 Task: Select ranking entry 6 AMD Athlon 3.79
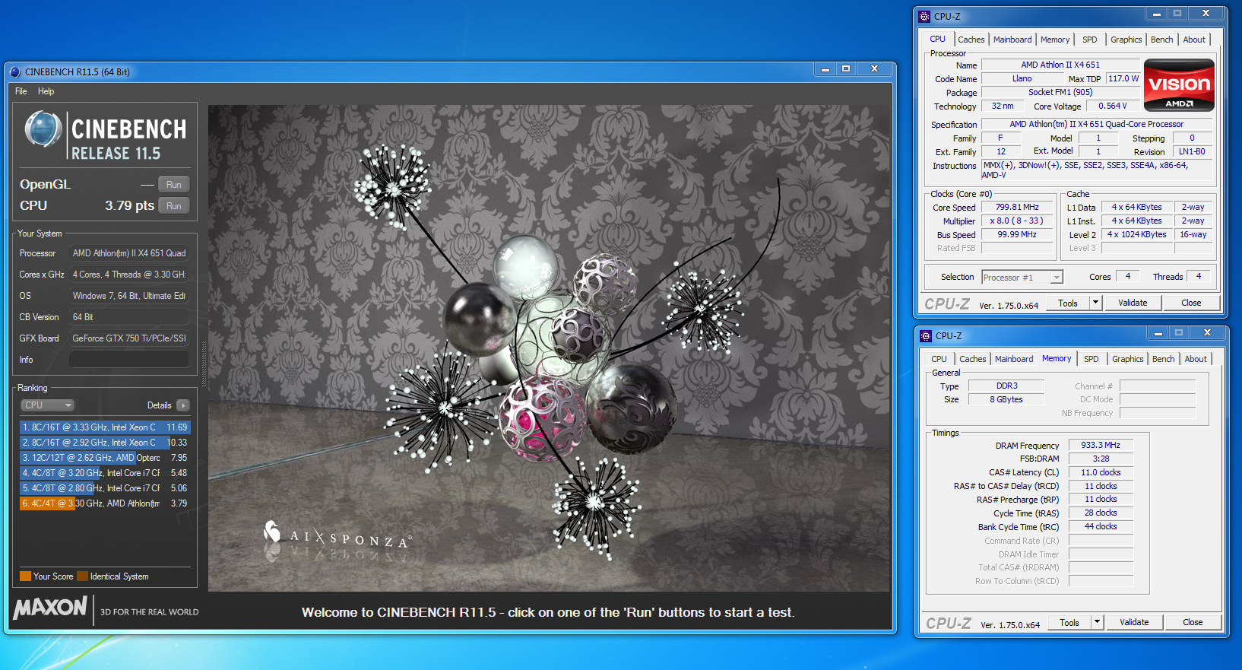coord(105,503)
